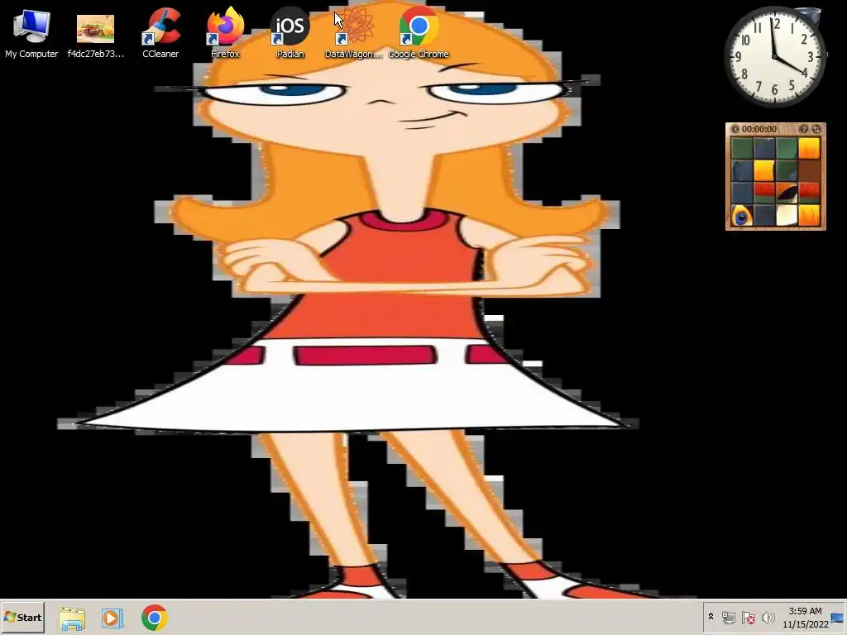Select the iPadian iOS shortcut
Image resolution: width=847 pixels, height=635 pixels.
(x=290, y=32)
